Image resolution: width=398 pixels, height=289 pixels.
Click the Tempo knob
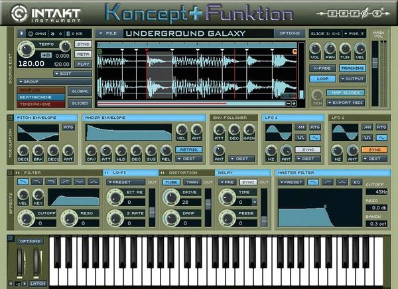point(27,49)
